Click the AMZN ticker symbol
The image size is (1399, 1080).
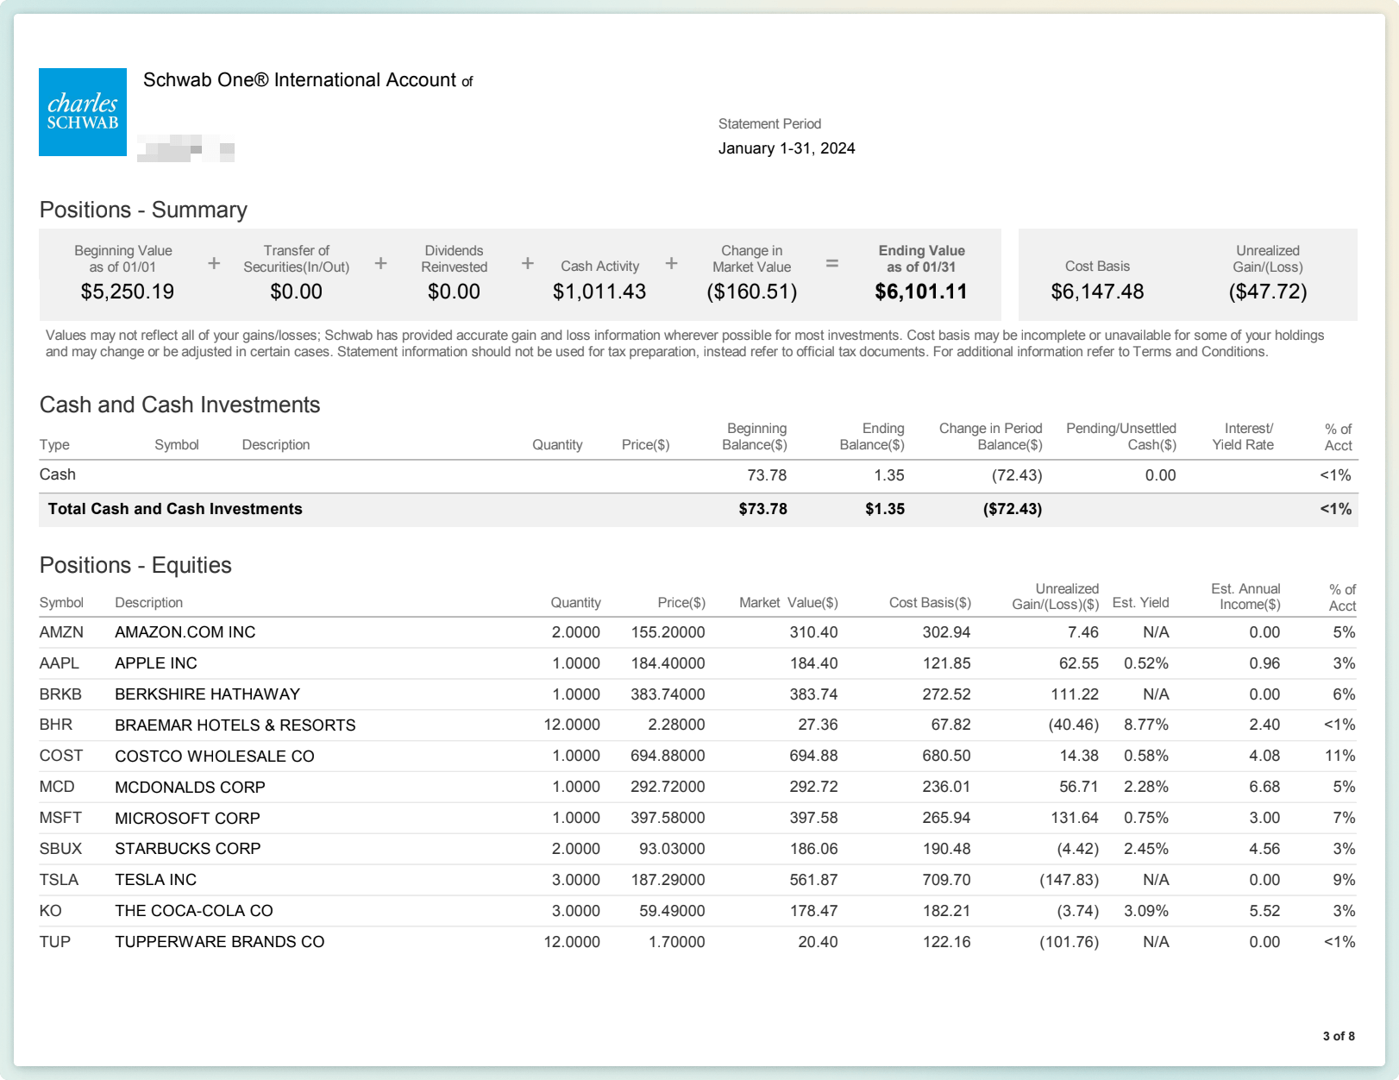pos(61,632)
